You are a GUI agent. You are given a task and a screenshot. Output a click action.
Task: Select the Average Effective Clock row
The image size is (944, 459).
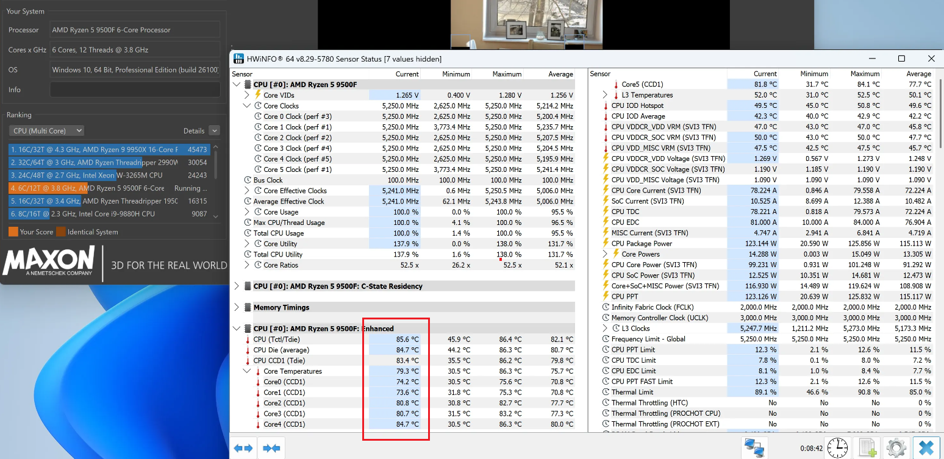point(403,201)
